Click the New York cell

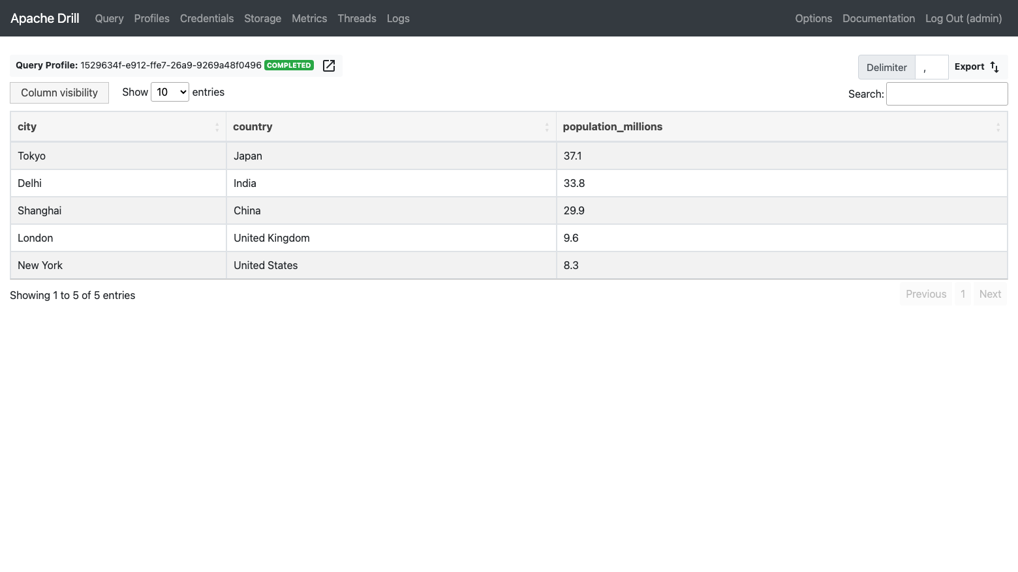(118, 265)
